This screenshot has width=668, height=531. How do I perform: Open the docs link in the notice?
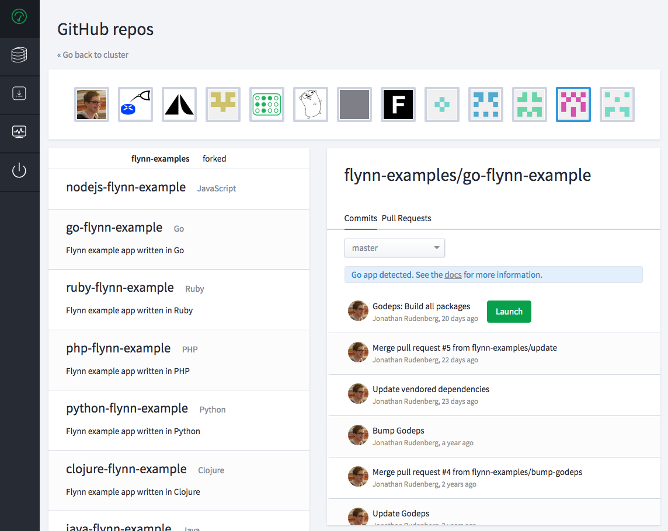point(453,274)
